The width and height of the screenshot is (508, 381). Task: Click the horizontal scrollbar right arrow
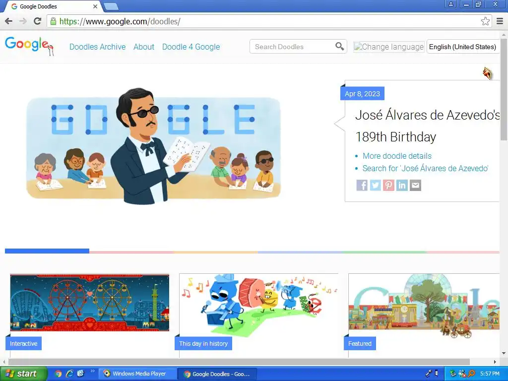pos(495,362)
